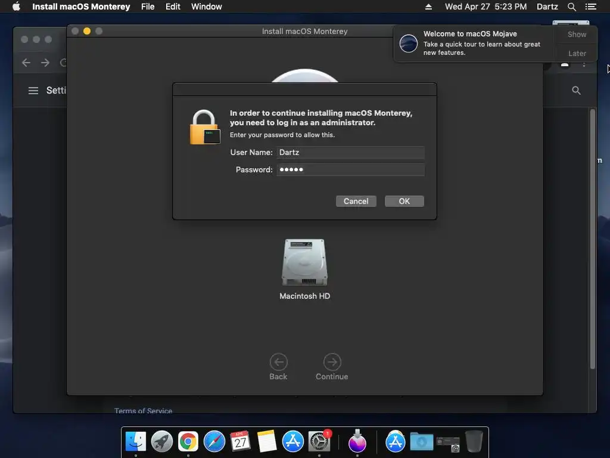This screenshot has width=610, height=458.
Task: Open the Window menu
Action: tap(207, 7)
